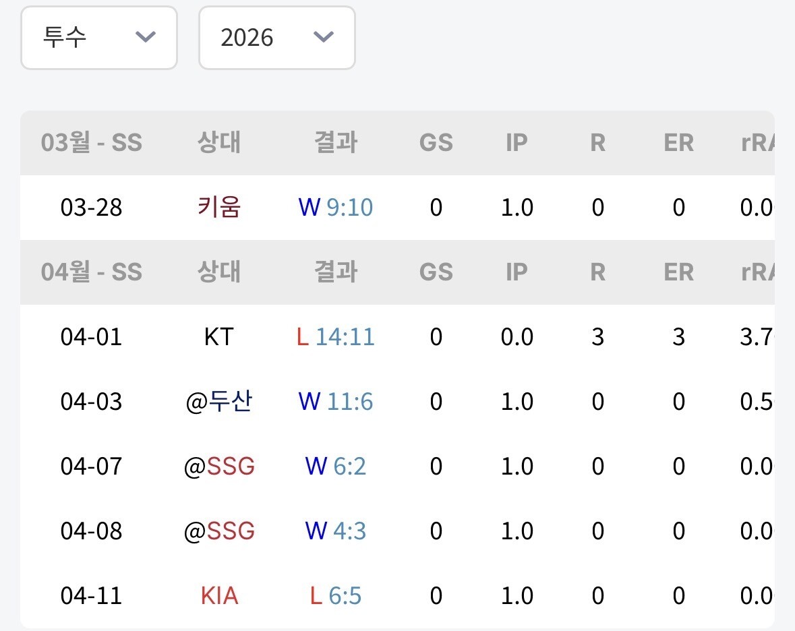795x631 pixels.
Task: Click the 04-03 date cell
Action: tap(92, 402)
